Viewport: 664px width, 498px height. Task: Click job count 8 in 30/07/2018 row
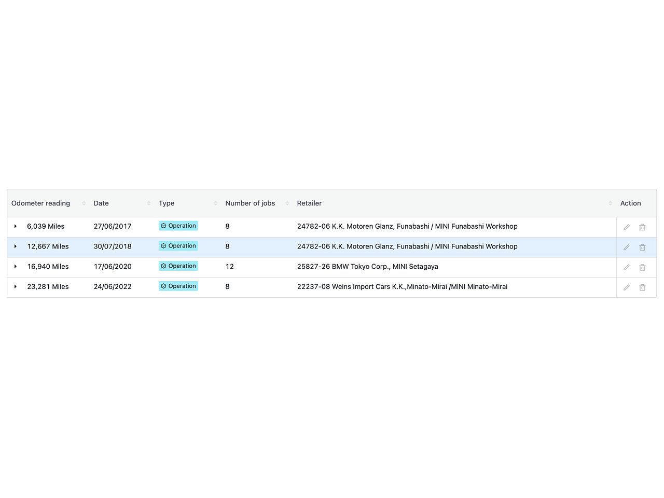tap(227, 246)
